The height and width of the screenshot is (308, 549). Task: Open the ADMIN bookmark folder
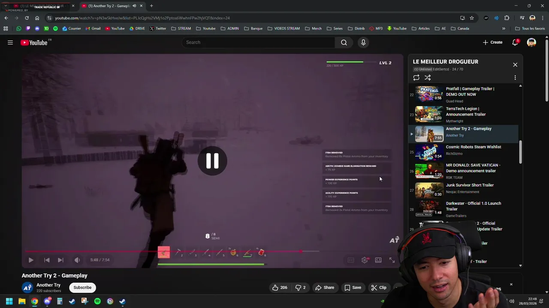point(229,29)
